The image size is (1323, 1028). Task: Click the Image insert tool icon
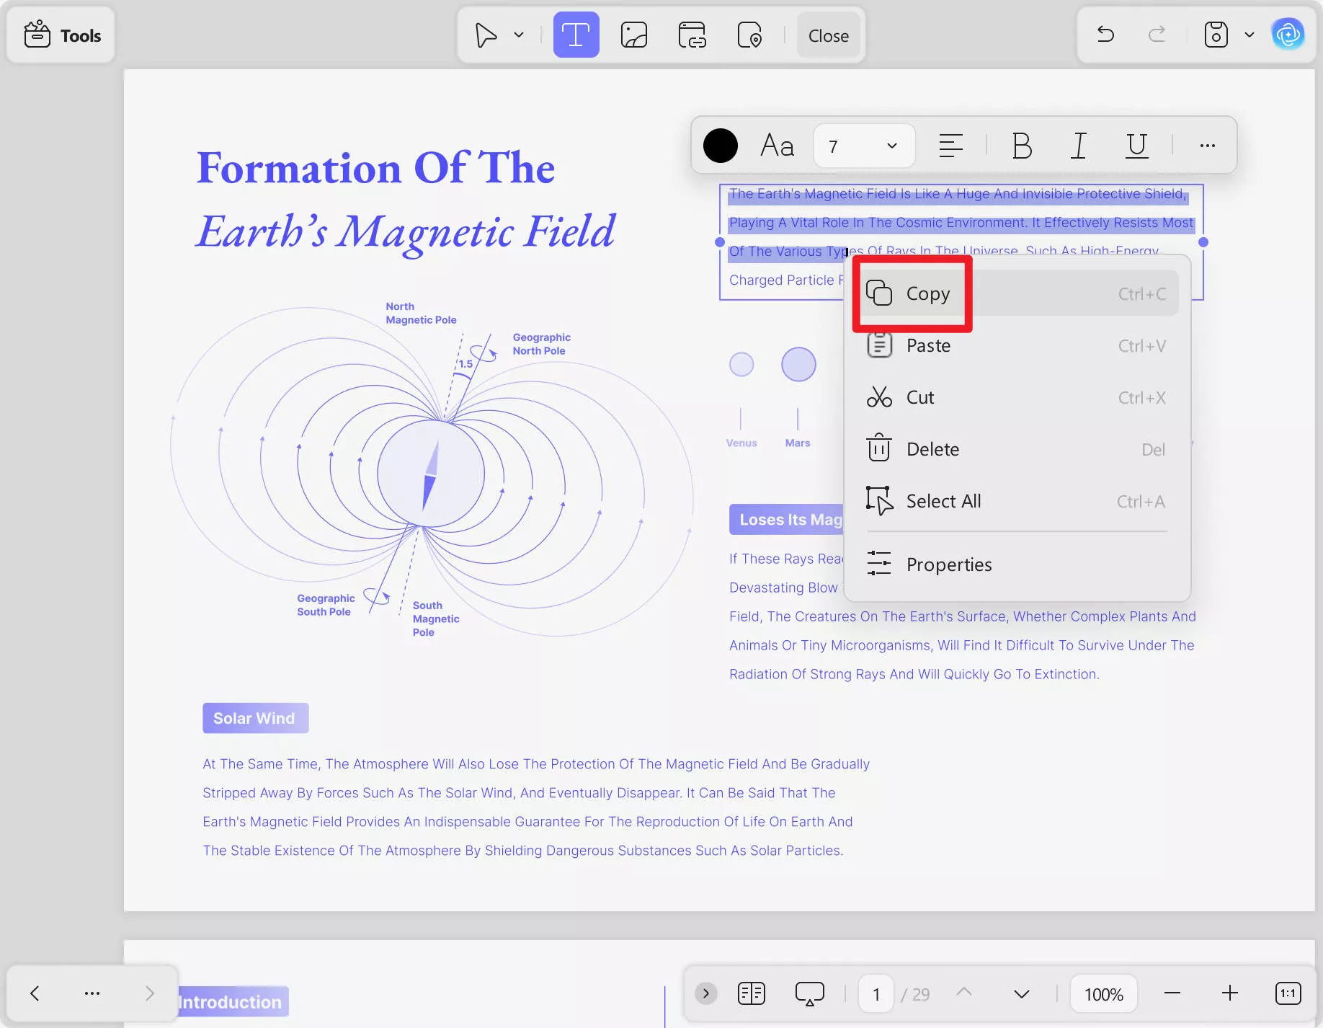click(x=633, y=35)
